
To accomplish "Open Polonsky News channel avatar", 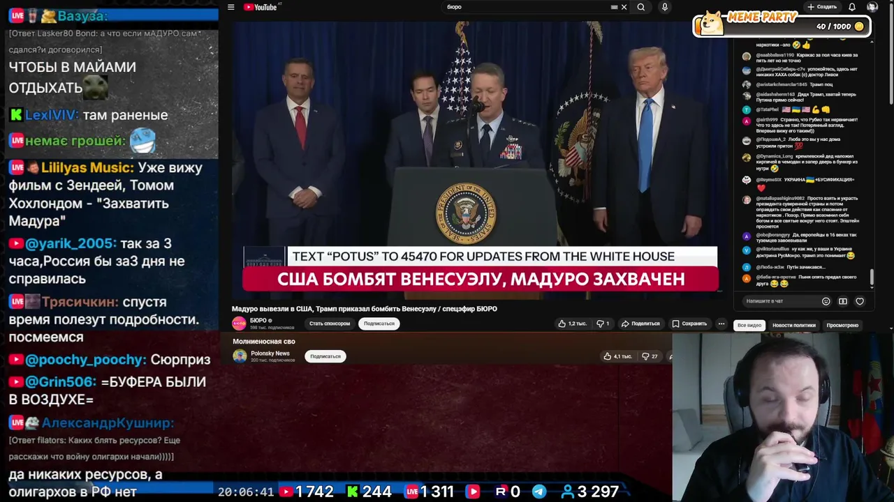I will (x=240, y=356).
